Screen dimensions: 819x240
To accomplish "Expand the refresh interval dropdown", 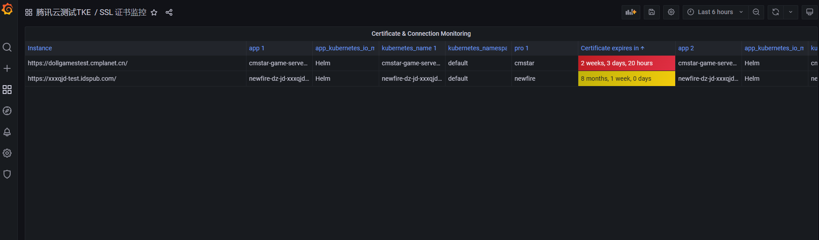I will click(x=791, y=12).
